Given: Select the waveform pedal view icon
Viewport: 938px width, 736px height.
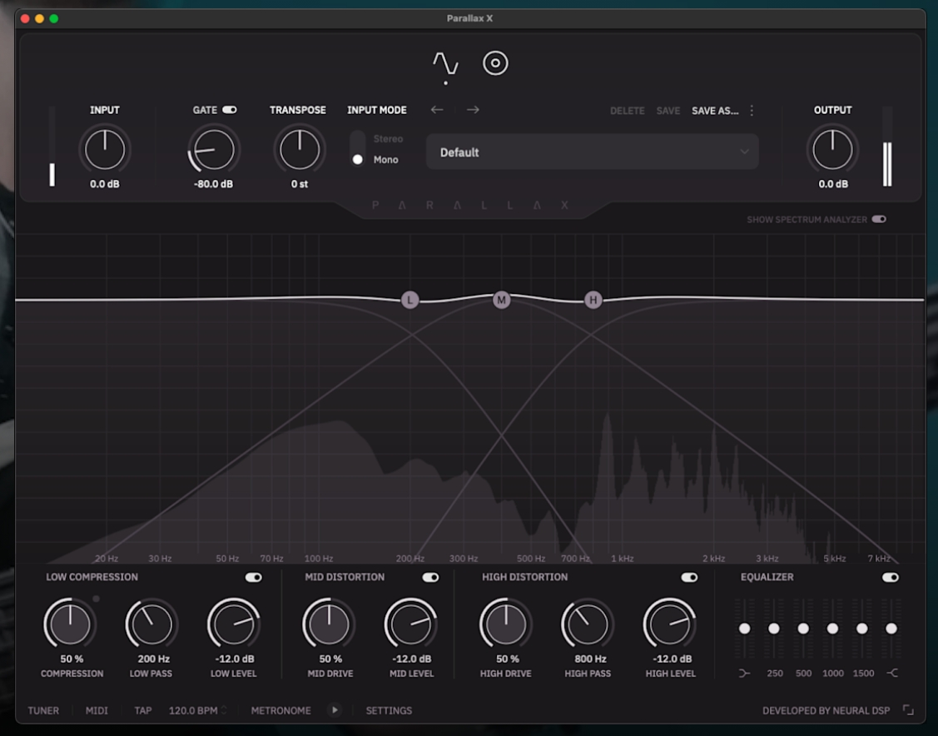Looking at the screenshot, I should (446, 63).
